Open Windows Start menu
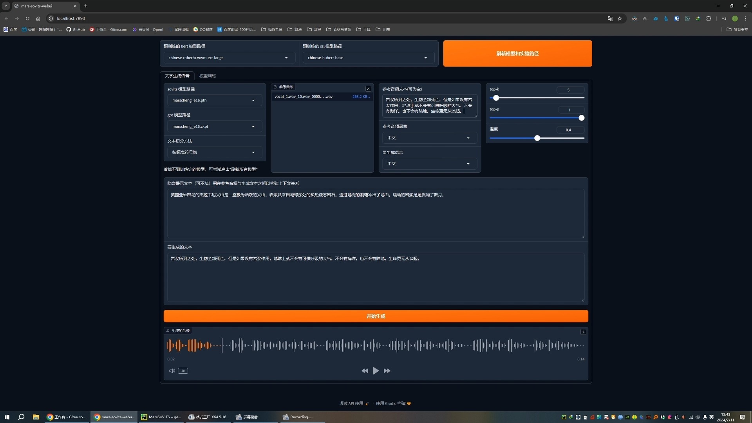Screen dimensions: 752x423 pos(7,417)
